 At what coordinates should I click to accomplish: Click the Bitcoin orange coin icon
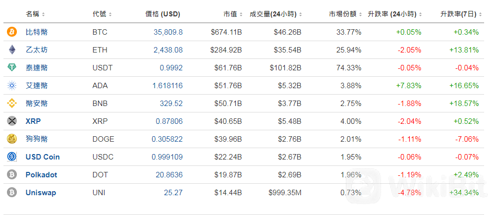click(x=12, y=32)
